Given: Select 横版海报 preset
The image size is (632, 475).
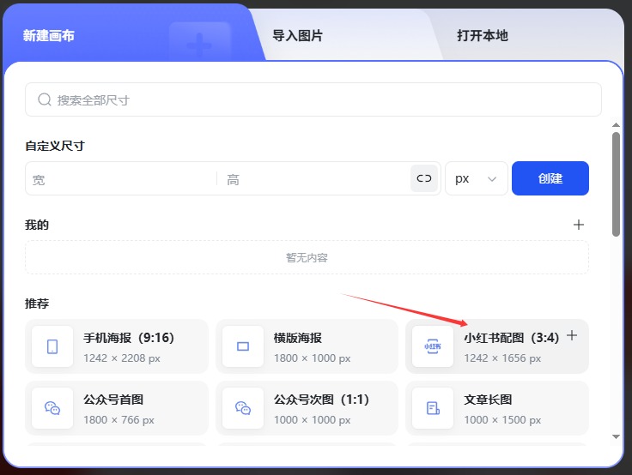Looking at the screenshot, I should pyautogui.click(x=307, y=346).
